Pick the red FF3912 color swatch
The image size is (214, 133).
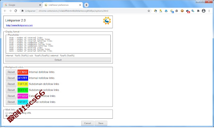tap(23, 72)
